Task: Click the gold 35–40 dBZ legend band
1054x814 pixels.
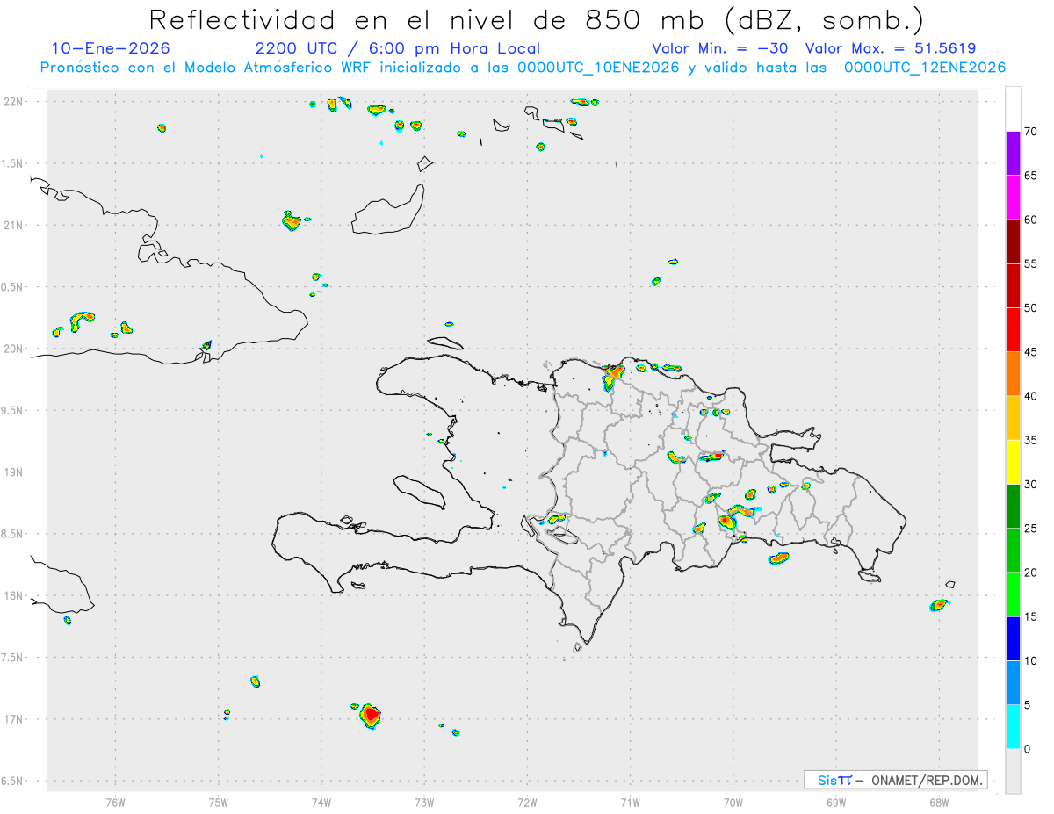Action: (x=1013, y=418)
